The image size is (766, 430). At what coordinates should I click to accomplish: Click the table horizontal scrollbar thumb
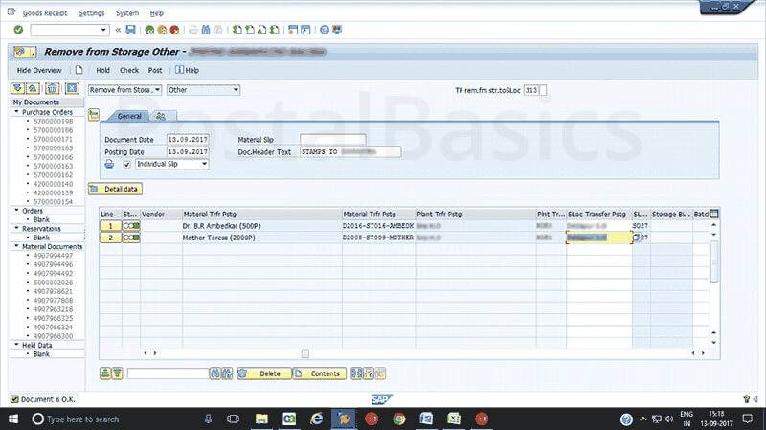coord(304,353)
